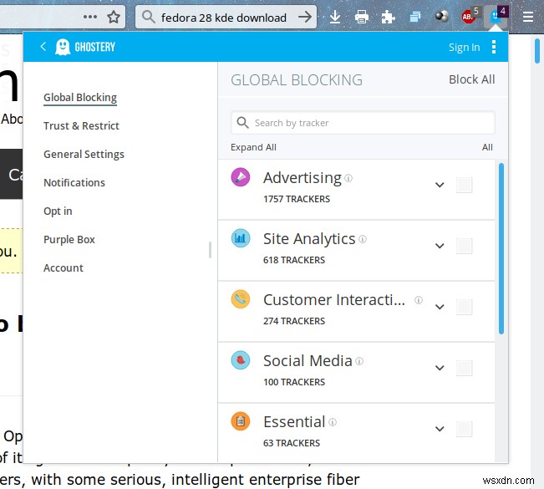This screenshot has width=544, height=489.
Task: Check the Advertising block checkbox
Action: [464, 185]
